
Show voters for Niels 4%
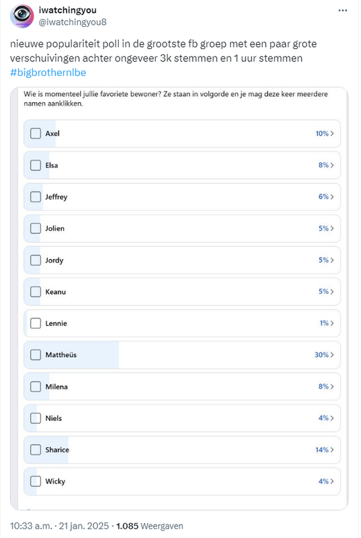coord(332,418)
